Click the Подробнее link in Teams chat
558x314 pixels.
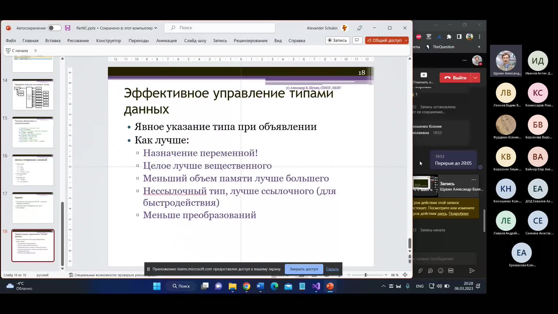coord(458,213)
